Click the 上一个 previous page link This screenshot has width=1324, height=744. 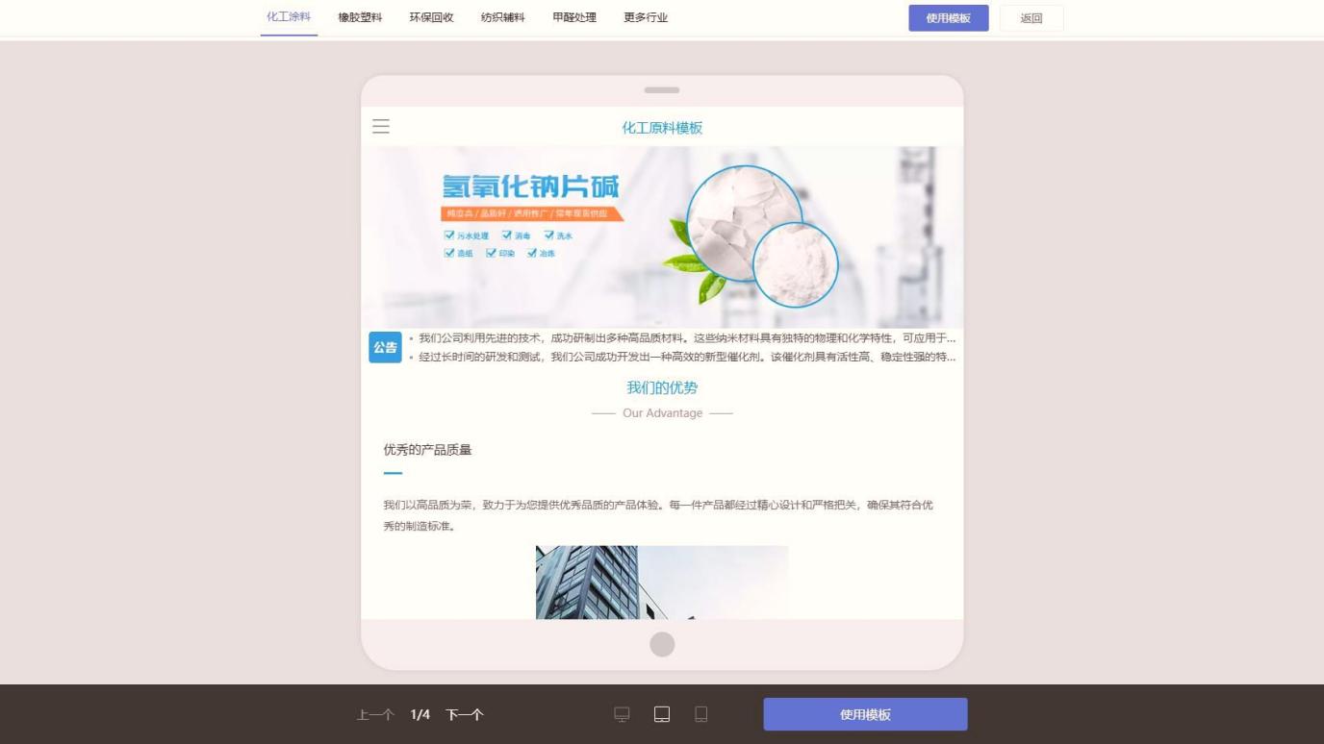[x=375, y=714]
